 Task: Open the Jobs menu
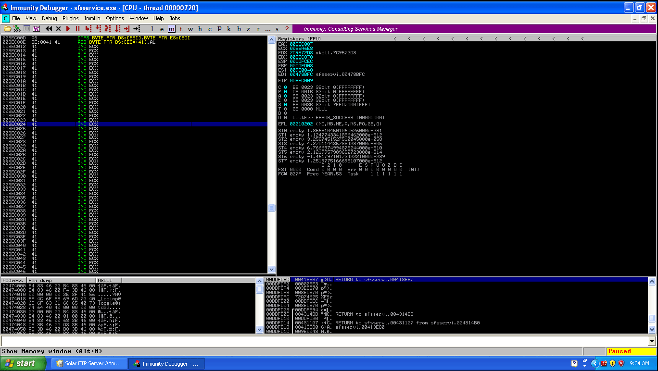175,18
